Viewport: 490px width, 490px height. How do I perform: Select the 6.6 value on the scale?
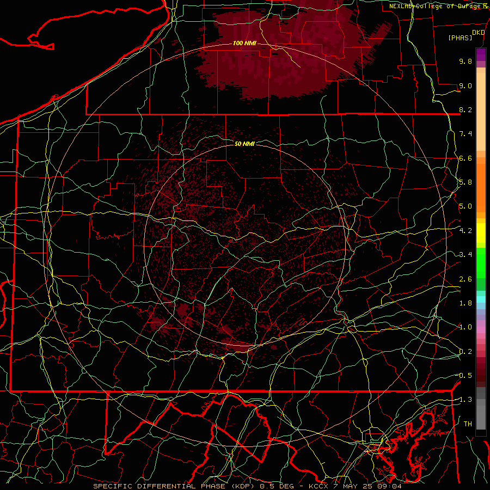click(465, 158)
